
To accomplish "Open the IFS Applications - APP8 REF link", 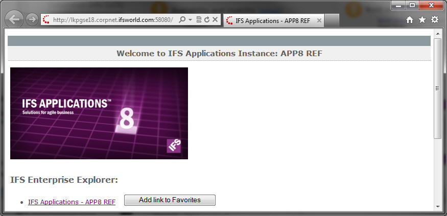I will coord(72,202).
